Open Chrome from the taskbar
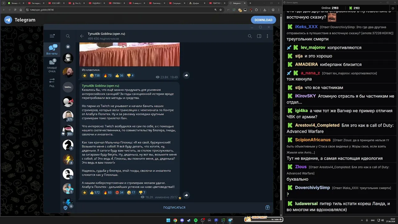Screen dimensions: 398x224 coord(175,220)
